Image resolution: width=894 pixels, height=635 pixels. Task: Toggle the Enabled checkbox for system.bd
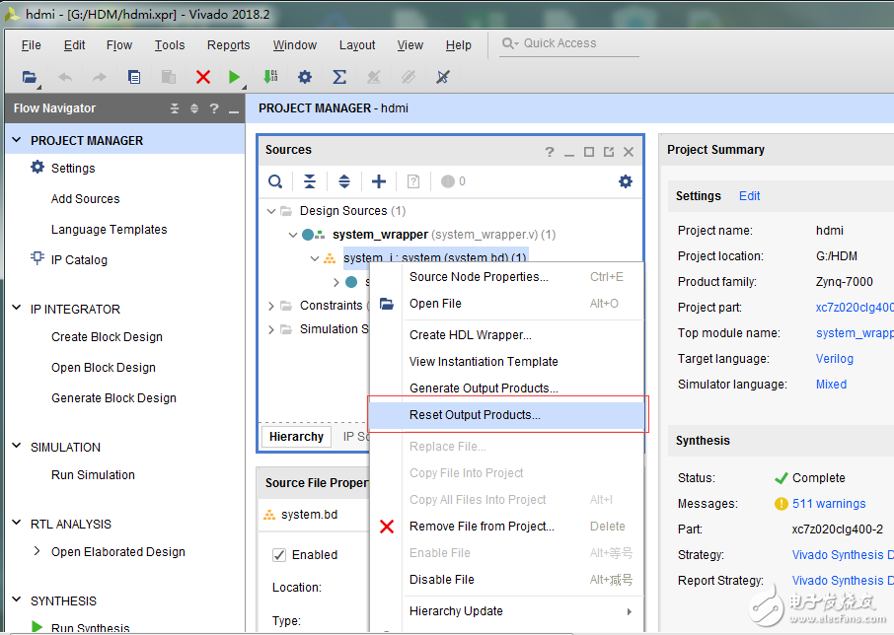pos(279,555)
